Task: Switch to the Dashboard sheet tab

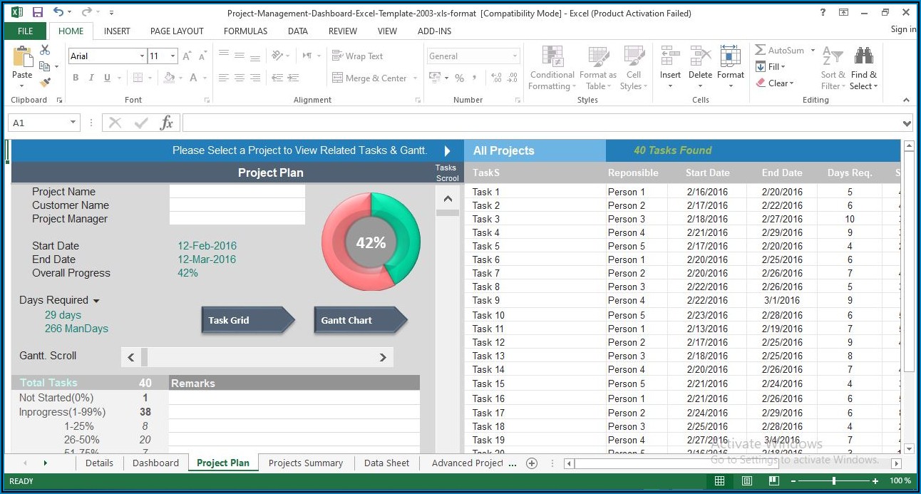Action: 155,463
